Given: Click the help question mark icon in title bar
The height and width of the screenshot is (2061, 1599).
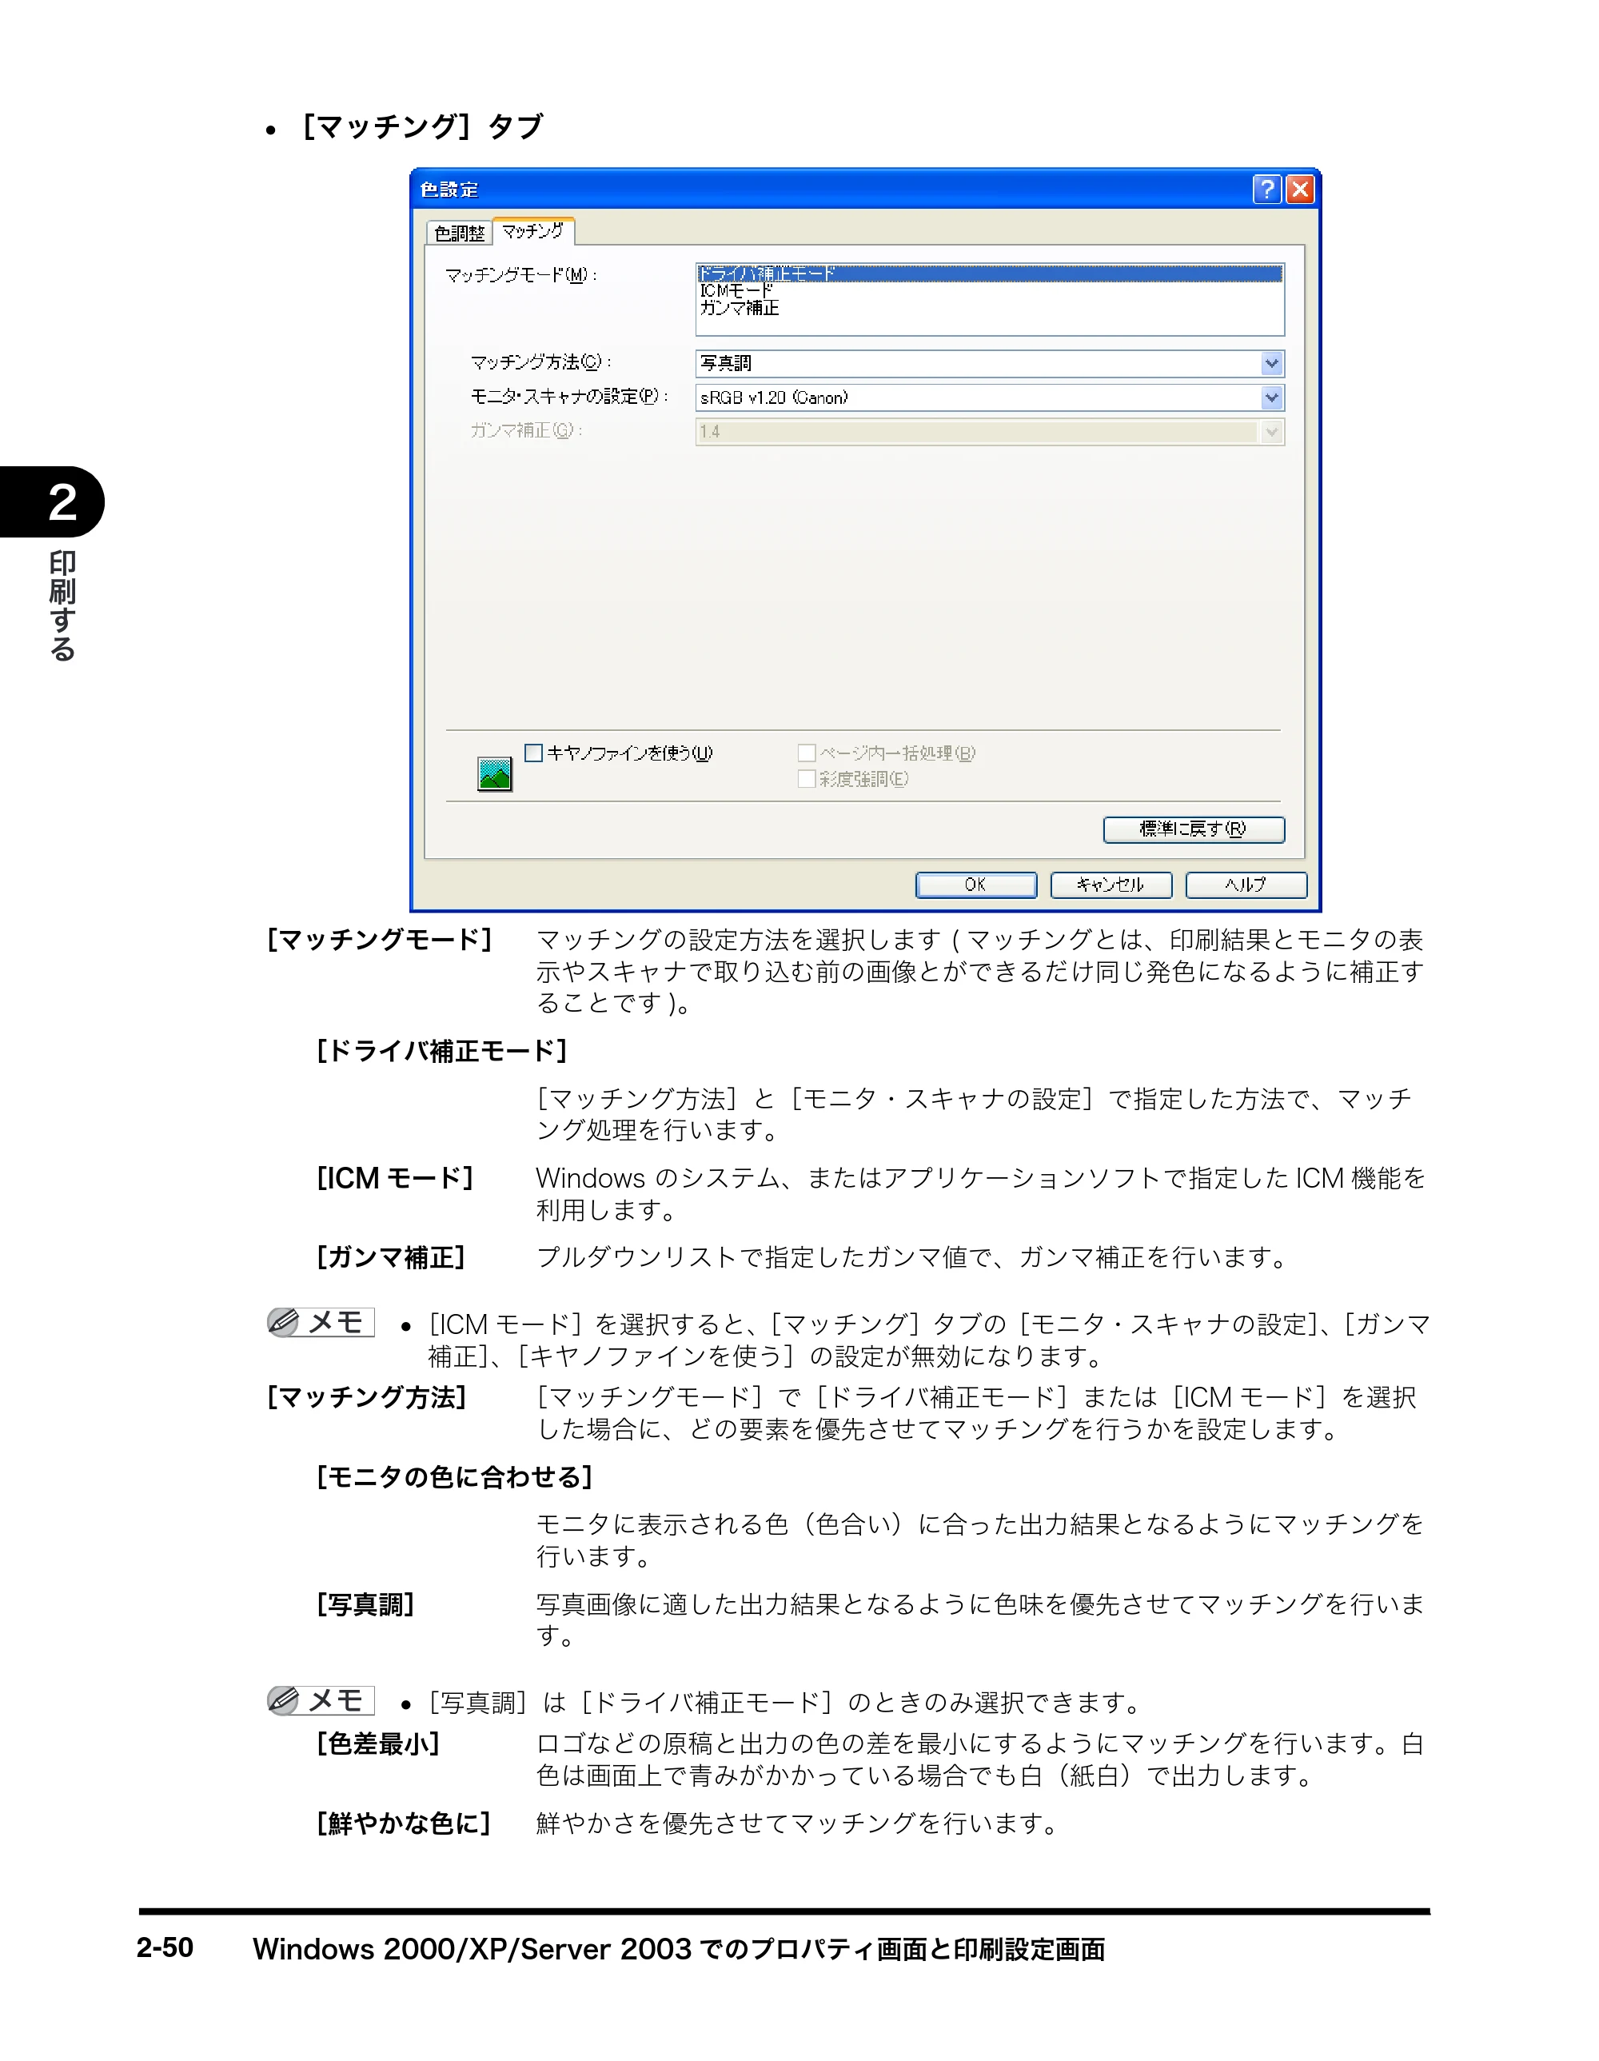Looking at the screenshot, I should tap(1266, 190).
